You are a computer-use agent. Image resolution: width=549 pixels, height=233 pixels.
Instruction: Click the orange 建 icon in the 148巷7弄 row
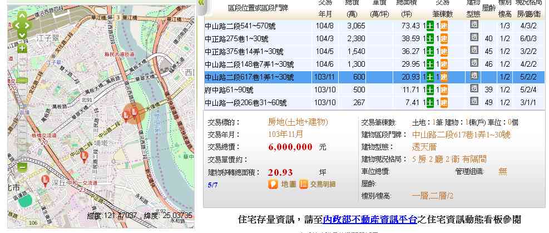click(x=444, y=65)
